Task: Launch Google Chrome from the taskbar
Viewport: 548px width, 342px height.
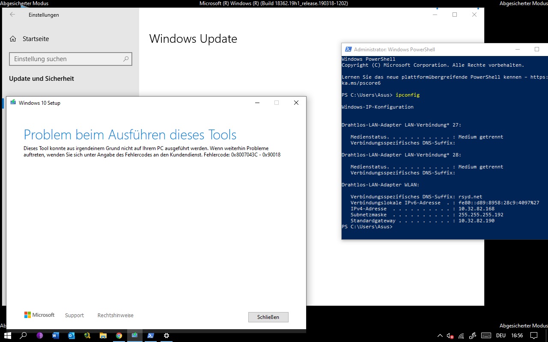Action: click(x=119, y=336)
